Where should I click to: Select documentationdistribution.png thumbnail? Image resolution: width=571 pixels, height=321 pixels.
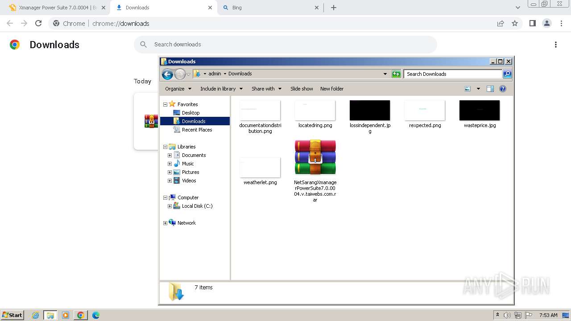coord(260,111)
